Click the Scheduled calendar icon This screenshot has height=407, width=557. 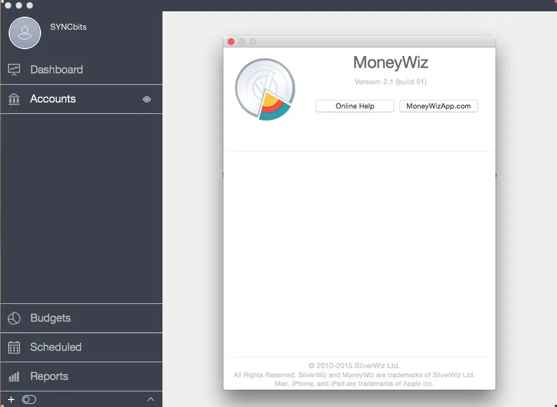14,347
